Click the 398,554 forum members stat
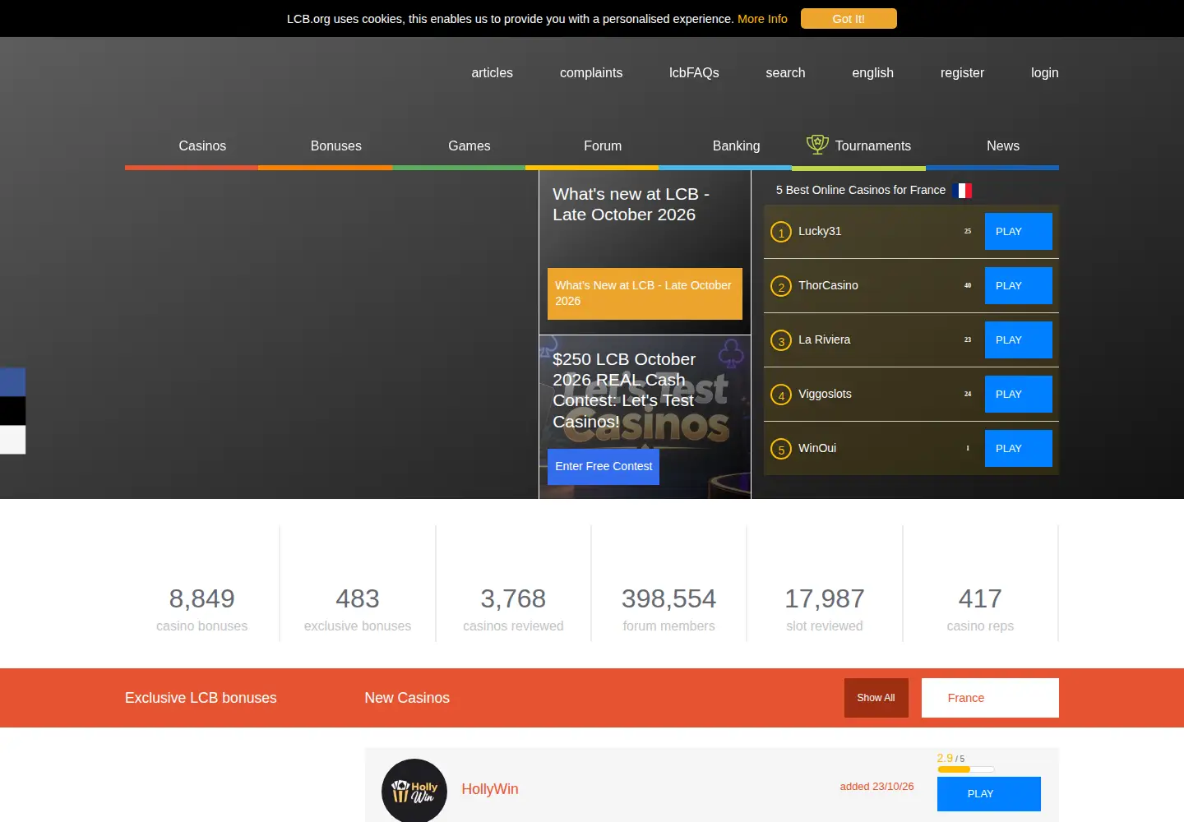1184x822 pixels. coord(669,608)
